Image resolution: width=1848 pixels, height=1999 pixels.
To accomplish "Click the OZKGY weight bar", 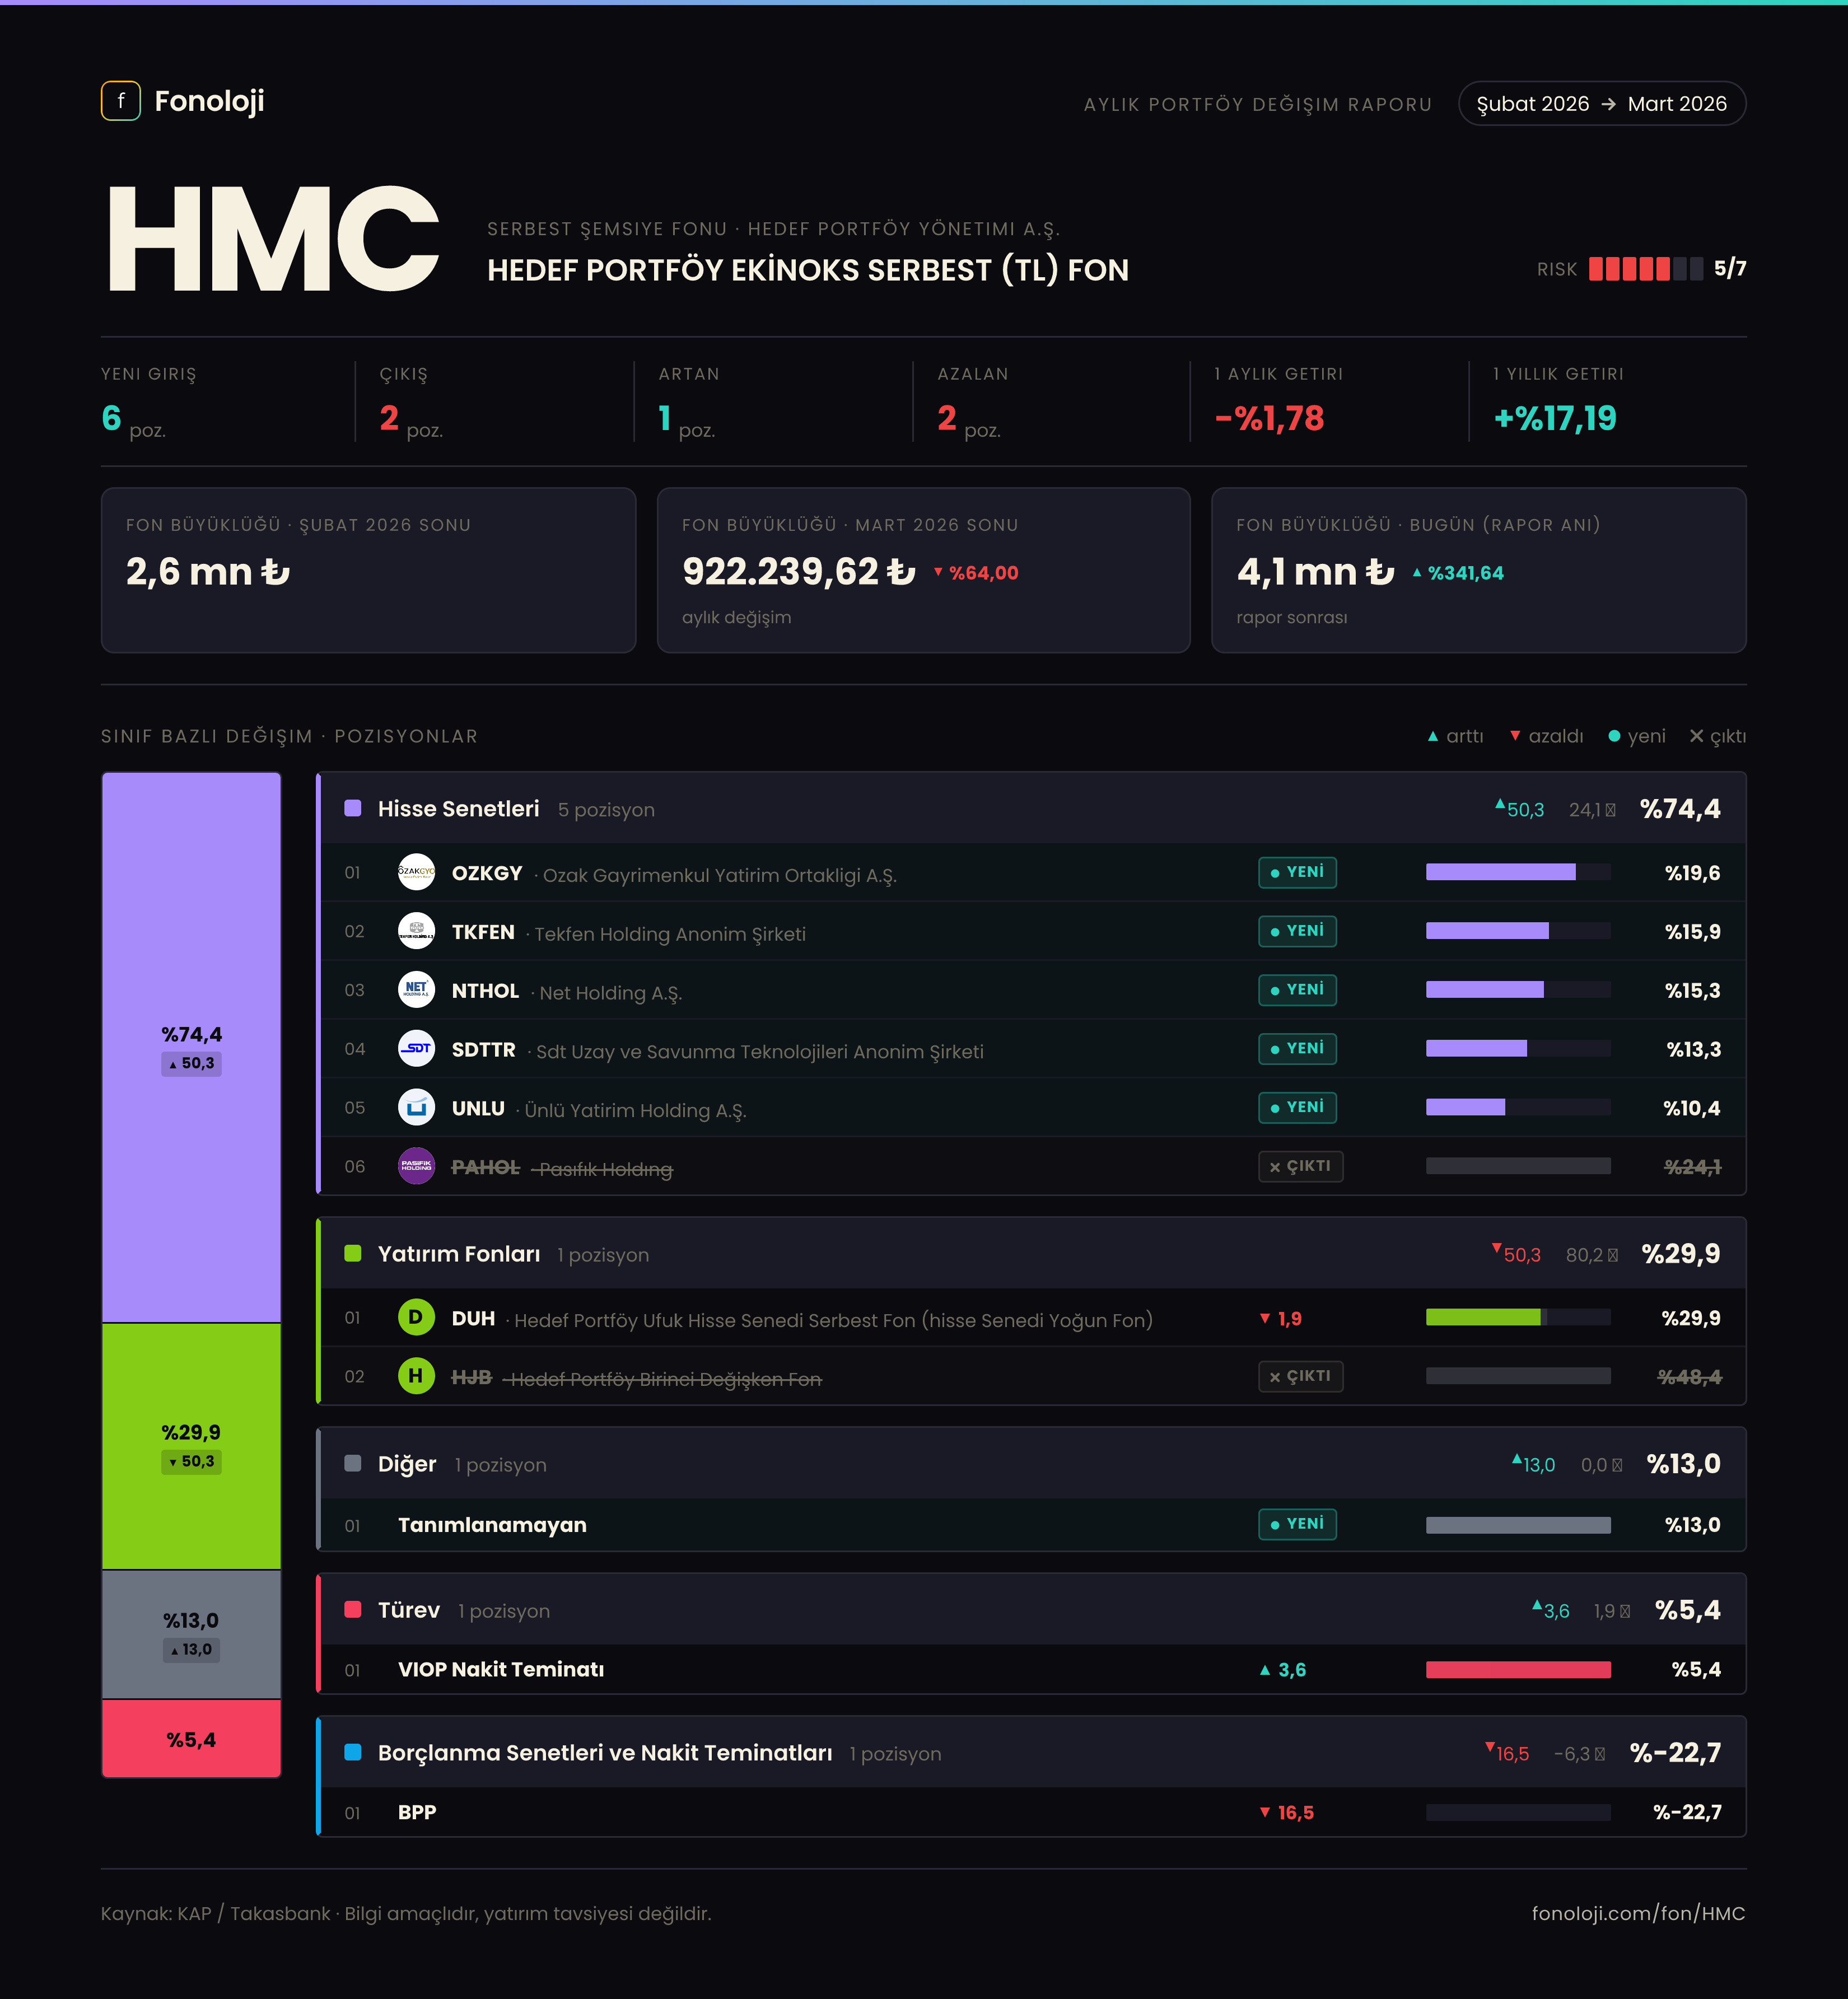I will pos(1518,872).
